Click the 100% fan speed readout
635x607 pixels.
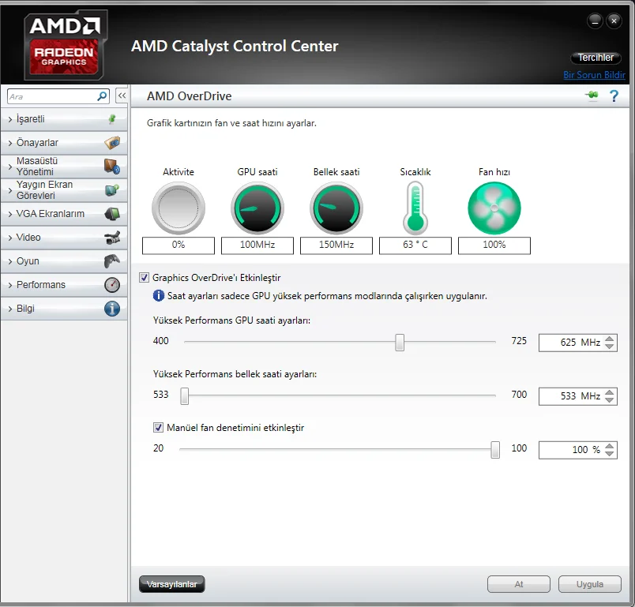click(x=494, y=245)
